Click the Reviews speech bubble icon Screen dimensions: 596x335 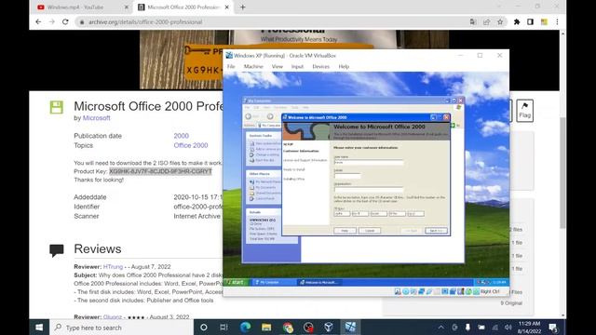coord(57,250)
